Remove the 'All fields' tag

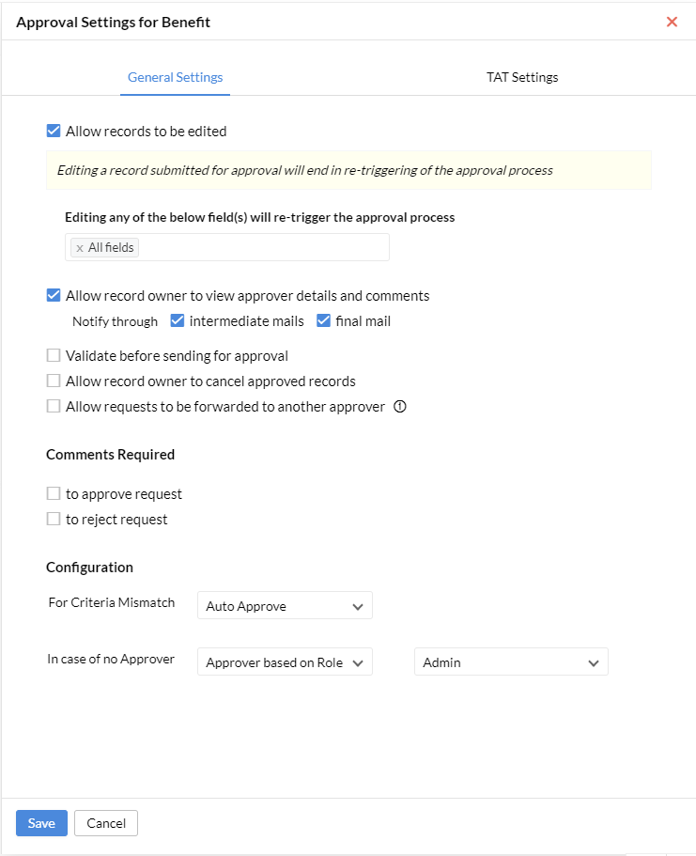[80, 248]
